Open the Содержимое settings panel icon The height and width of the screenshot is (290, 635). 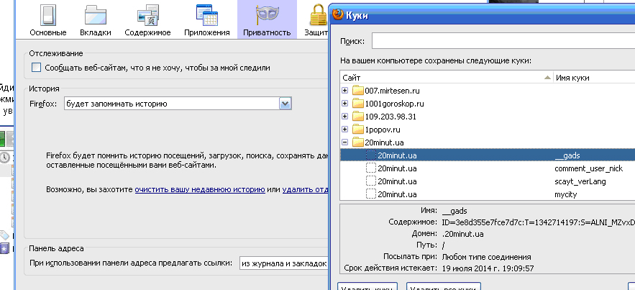[147, 16]
